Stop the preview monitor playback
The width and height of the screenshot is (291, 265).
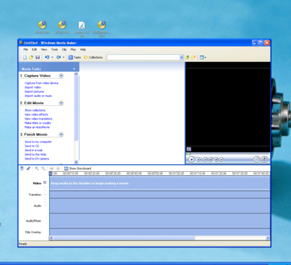click(199, 160)
